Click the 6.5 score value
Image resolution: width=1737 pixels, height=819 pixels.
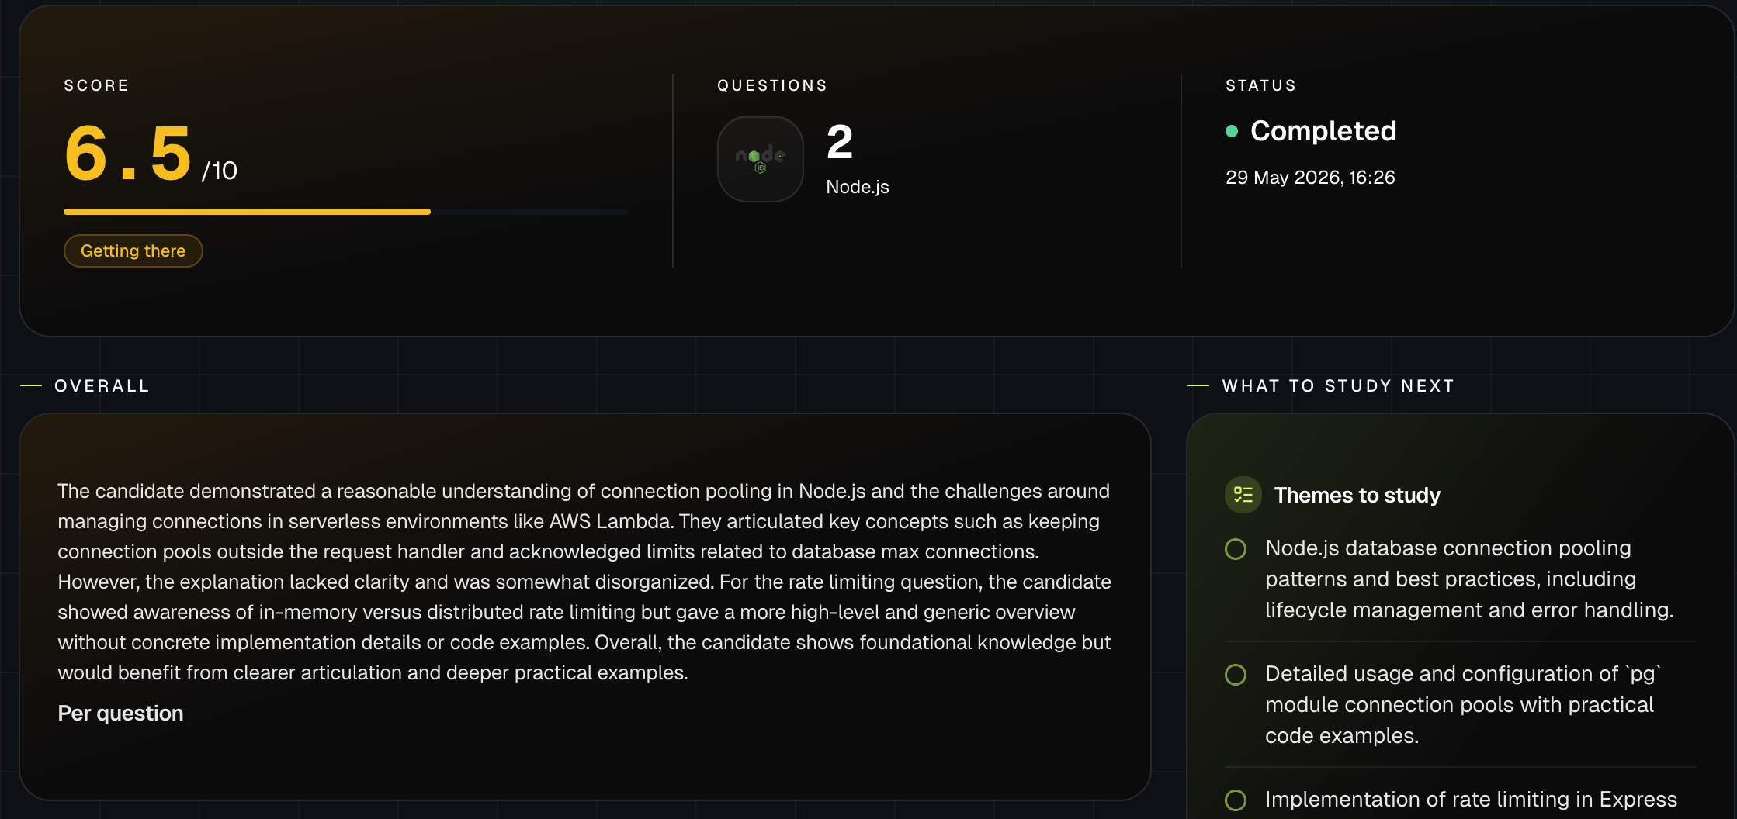point(128,154)
